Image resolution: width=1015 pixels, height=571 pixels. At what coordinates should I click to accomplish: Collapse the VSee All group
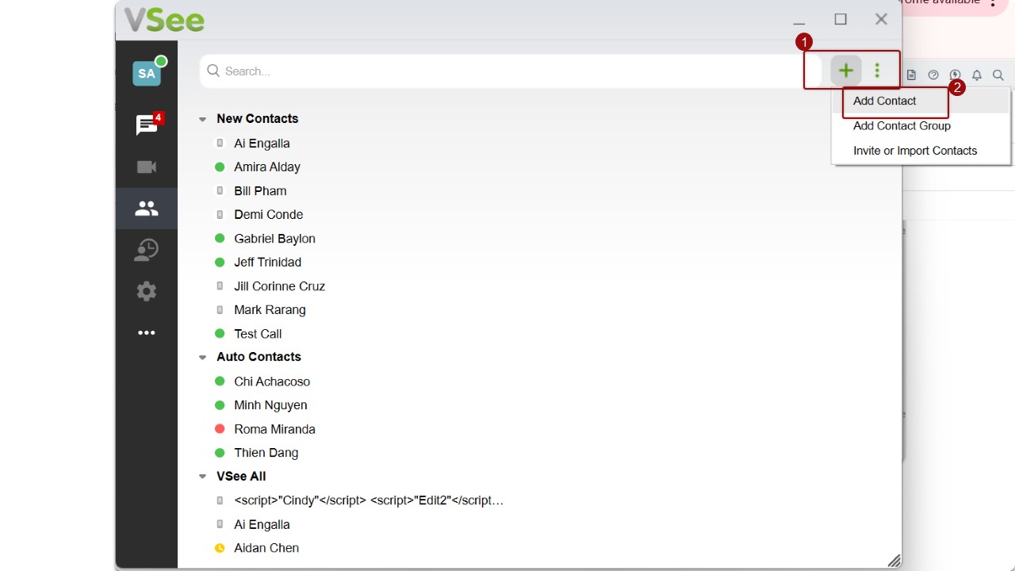tap(202, 477)
